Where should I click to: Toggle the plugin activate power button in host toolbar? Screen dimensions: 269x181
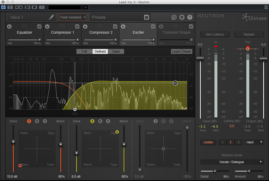coord(3,7)
